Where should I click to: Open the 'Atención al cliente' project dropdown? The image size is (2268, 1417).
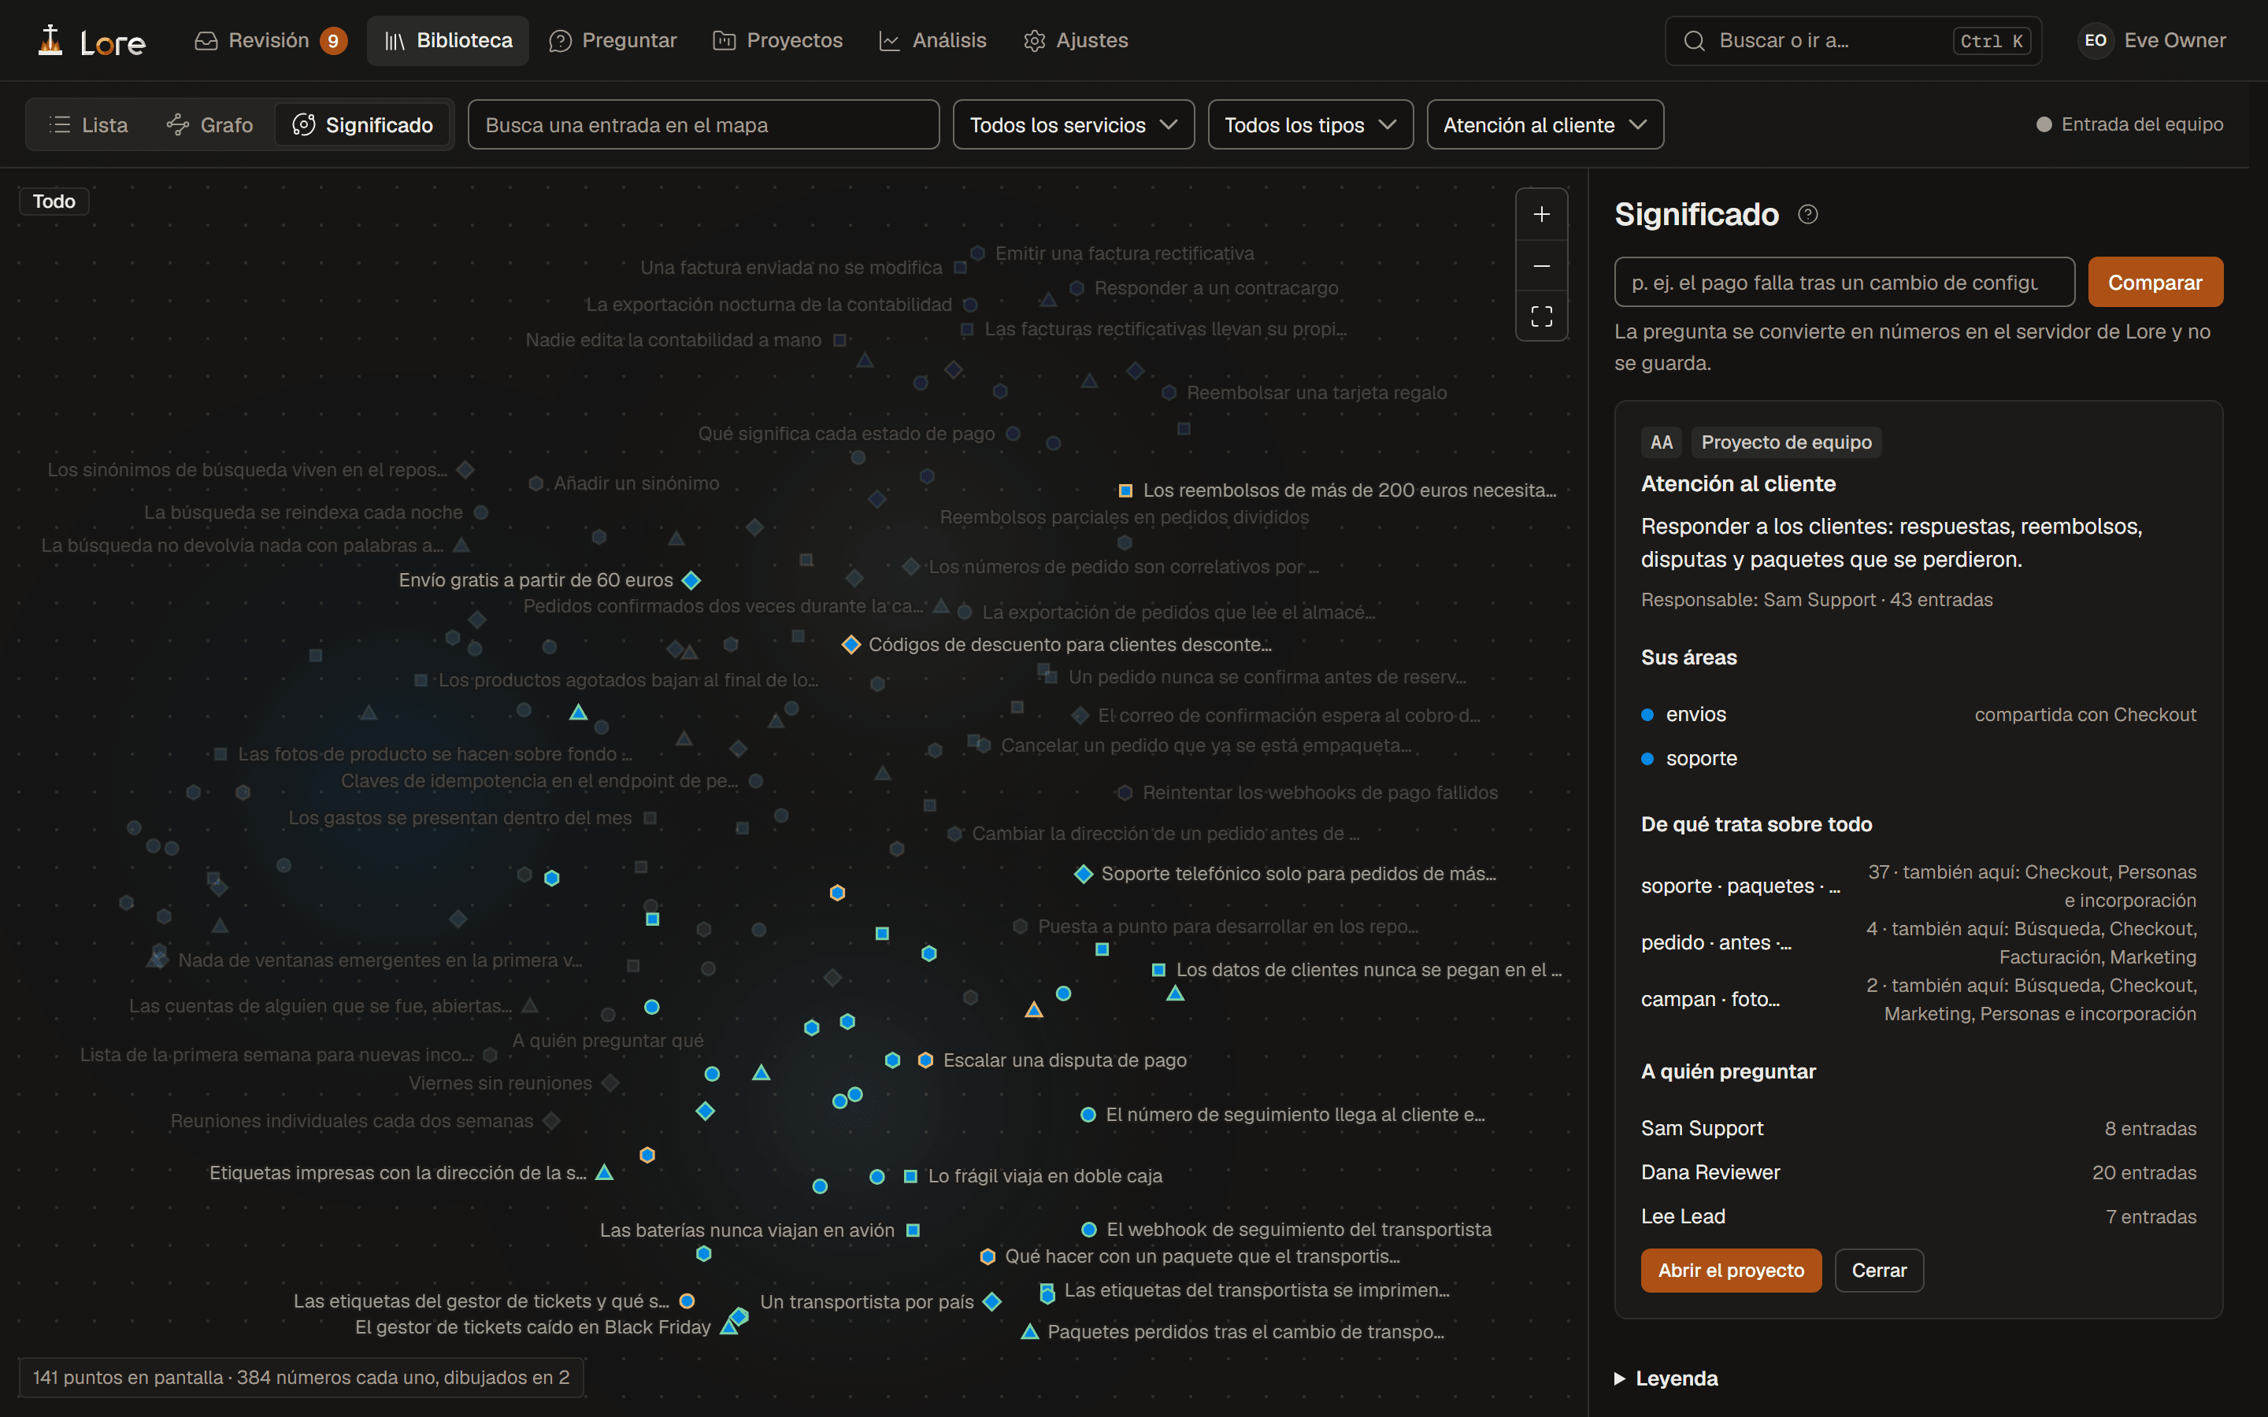[x=1544, y=124]
